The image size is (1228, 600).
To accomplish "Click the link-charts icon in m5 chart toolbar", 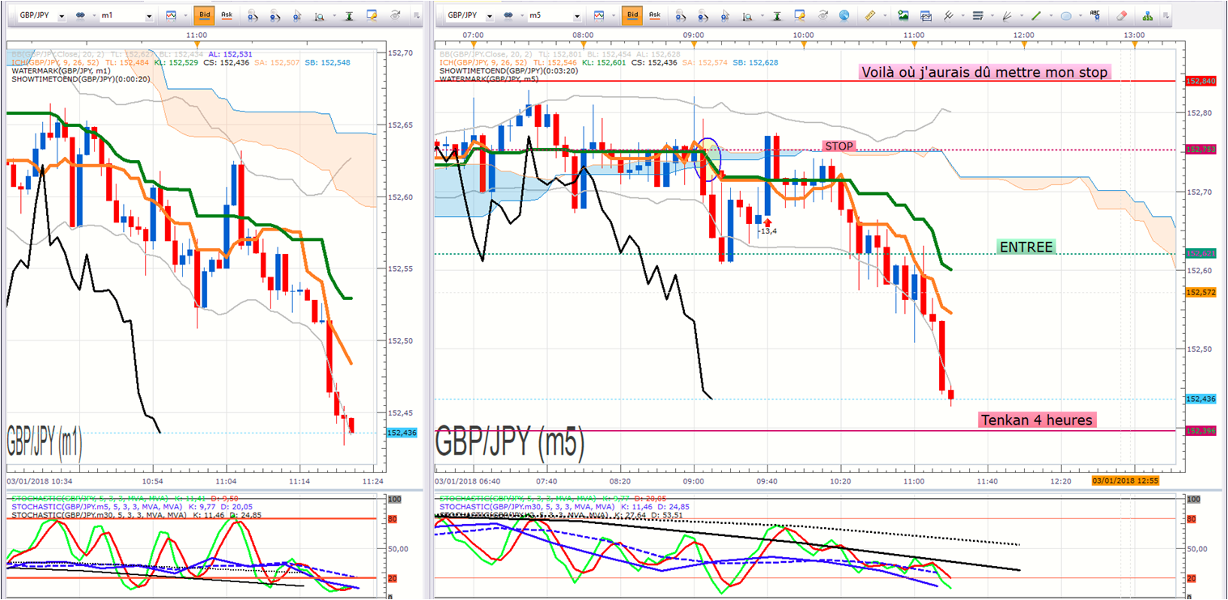I will (510, 15).
